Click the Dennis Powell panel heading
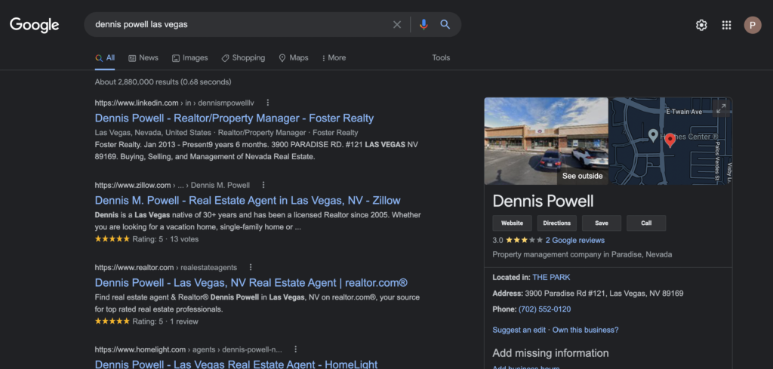The height and width of the screenshot is (369, 773). coord(543,201)
